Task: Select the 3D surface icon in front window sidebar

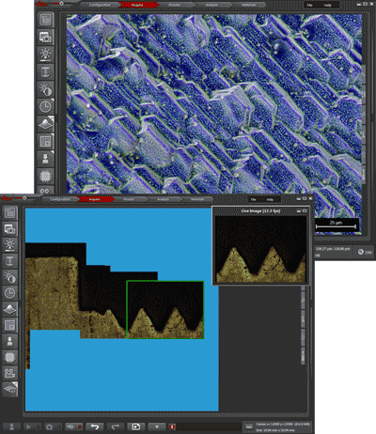Action: [x=10, y=309]
